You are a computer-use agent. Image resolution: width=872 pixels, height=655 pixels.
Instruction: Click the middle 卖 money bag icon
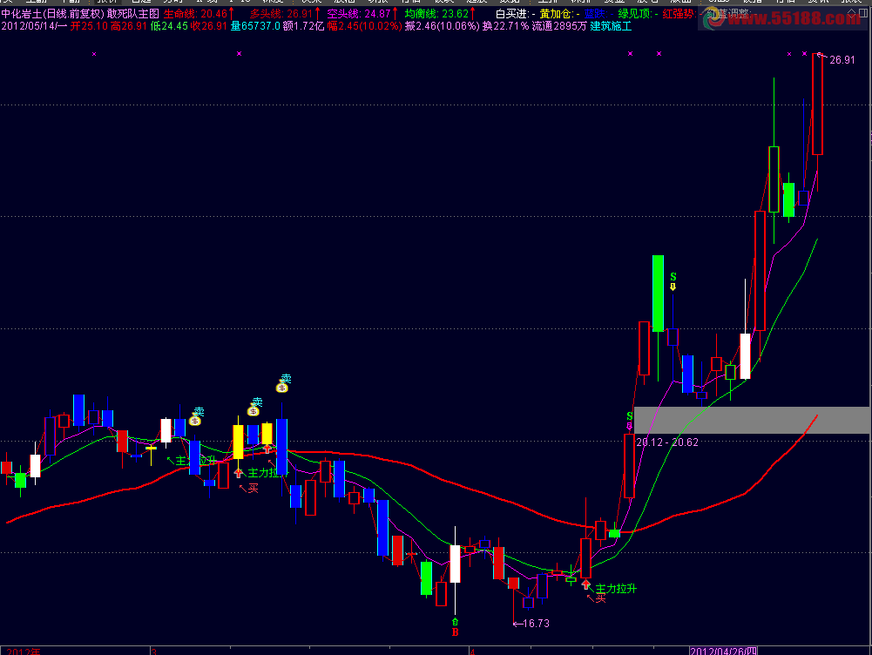click(x=253, y=411)
